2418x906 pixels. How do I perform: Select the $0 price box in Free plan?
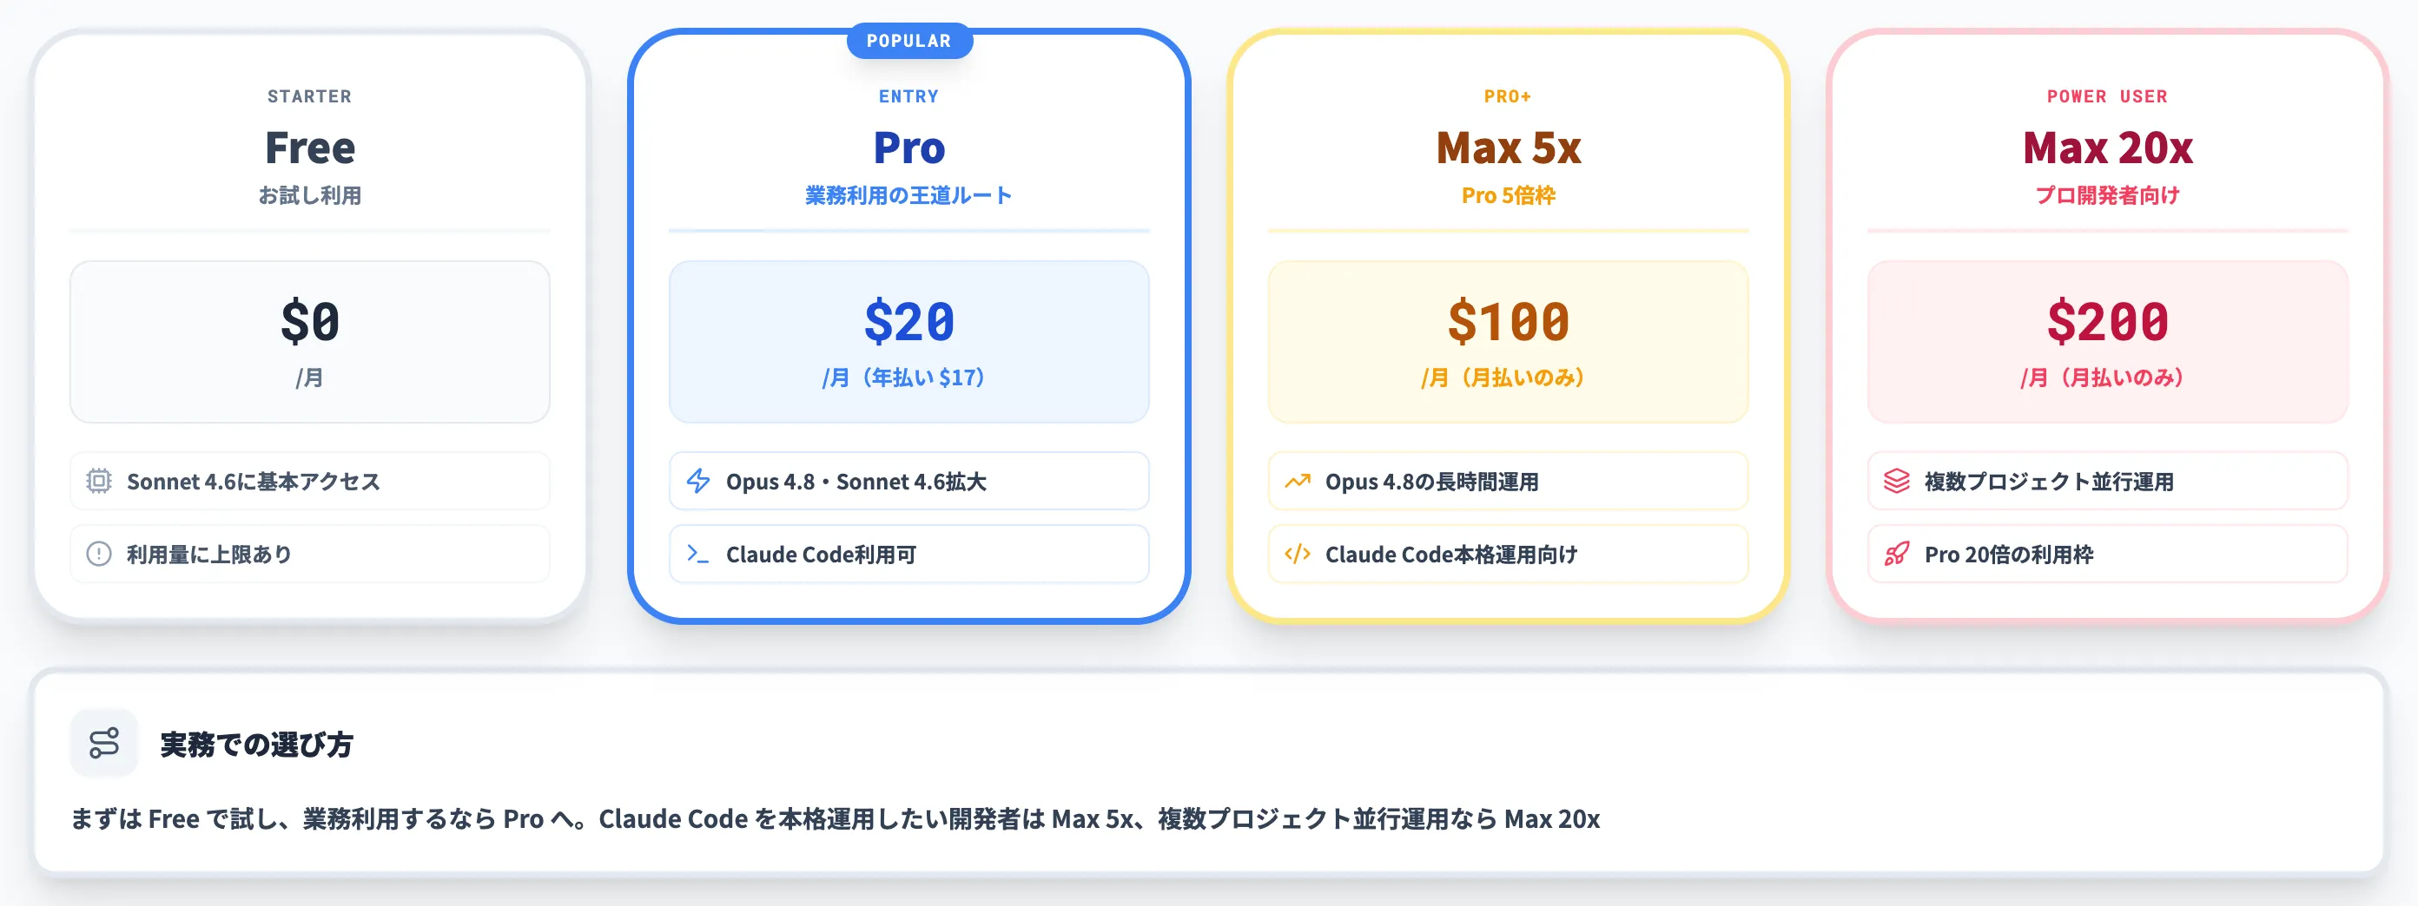[310, 342]
